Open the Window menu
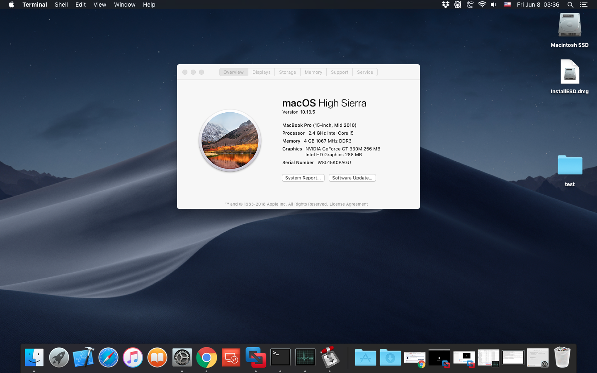The height and width of the screenshot is (373, 597). tap(125, 5)
